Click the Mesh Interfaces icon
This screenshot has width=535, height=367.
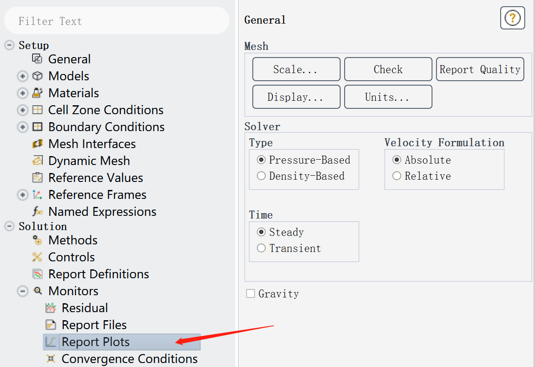click(37, 144)
